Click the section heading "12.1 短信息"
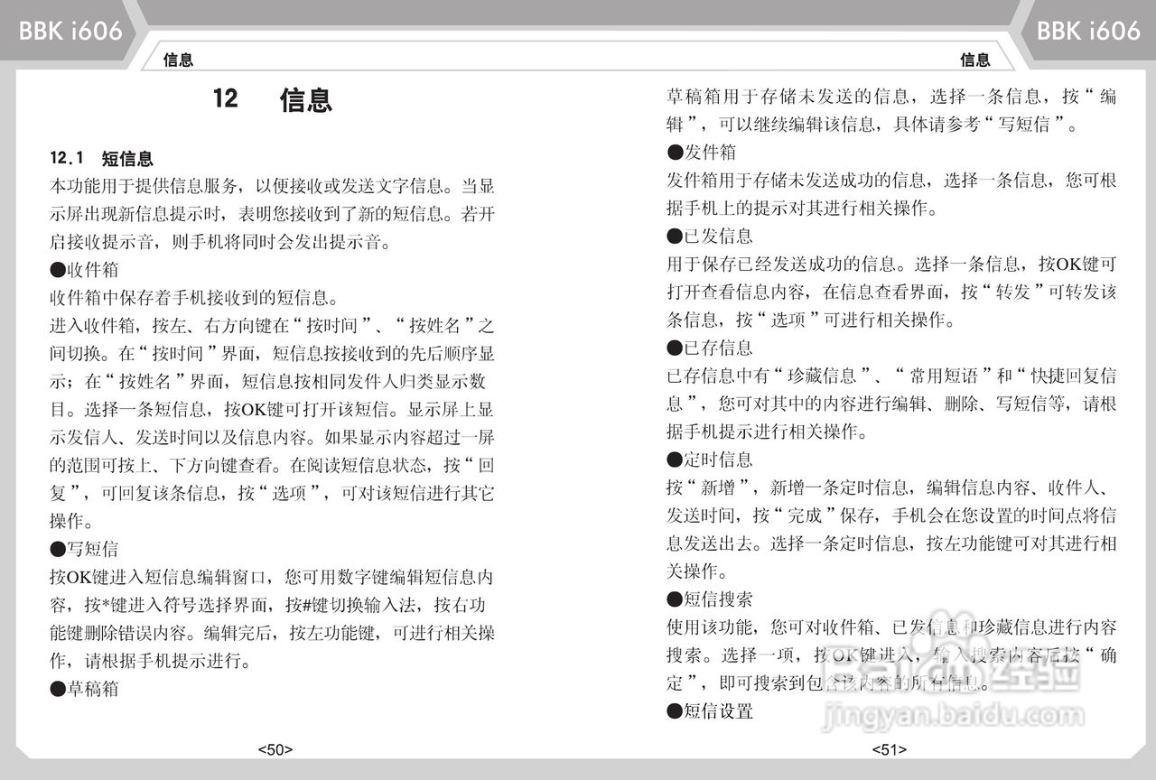1156x780 pixels. click(101, 159)
